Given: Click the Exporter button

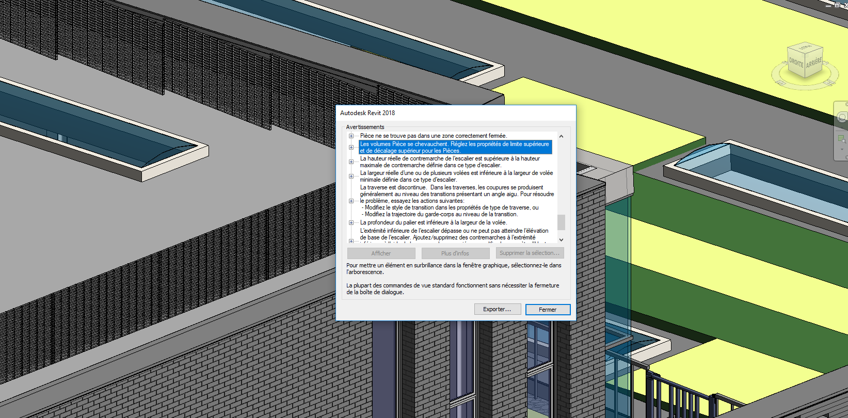Looking at the screenshot, I should (497, 310).
